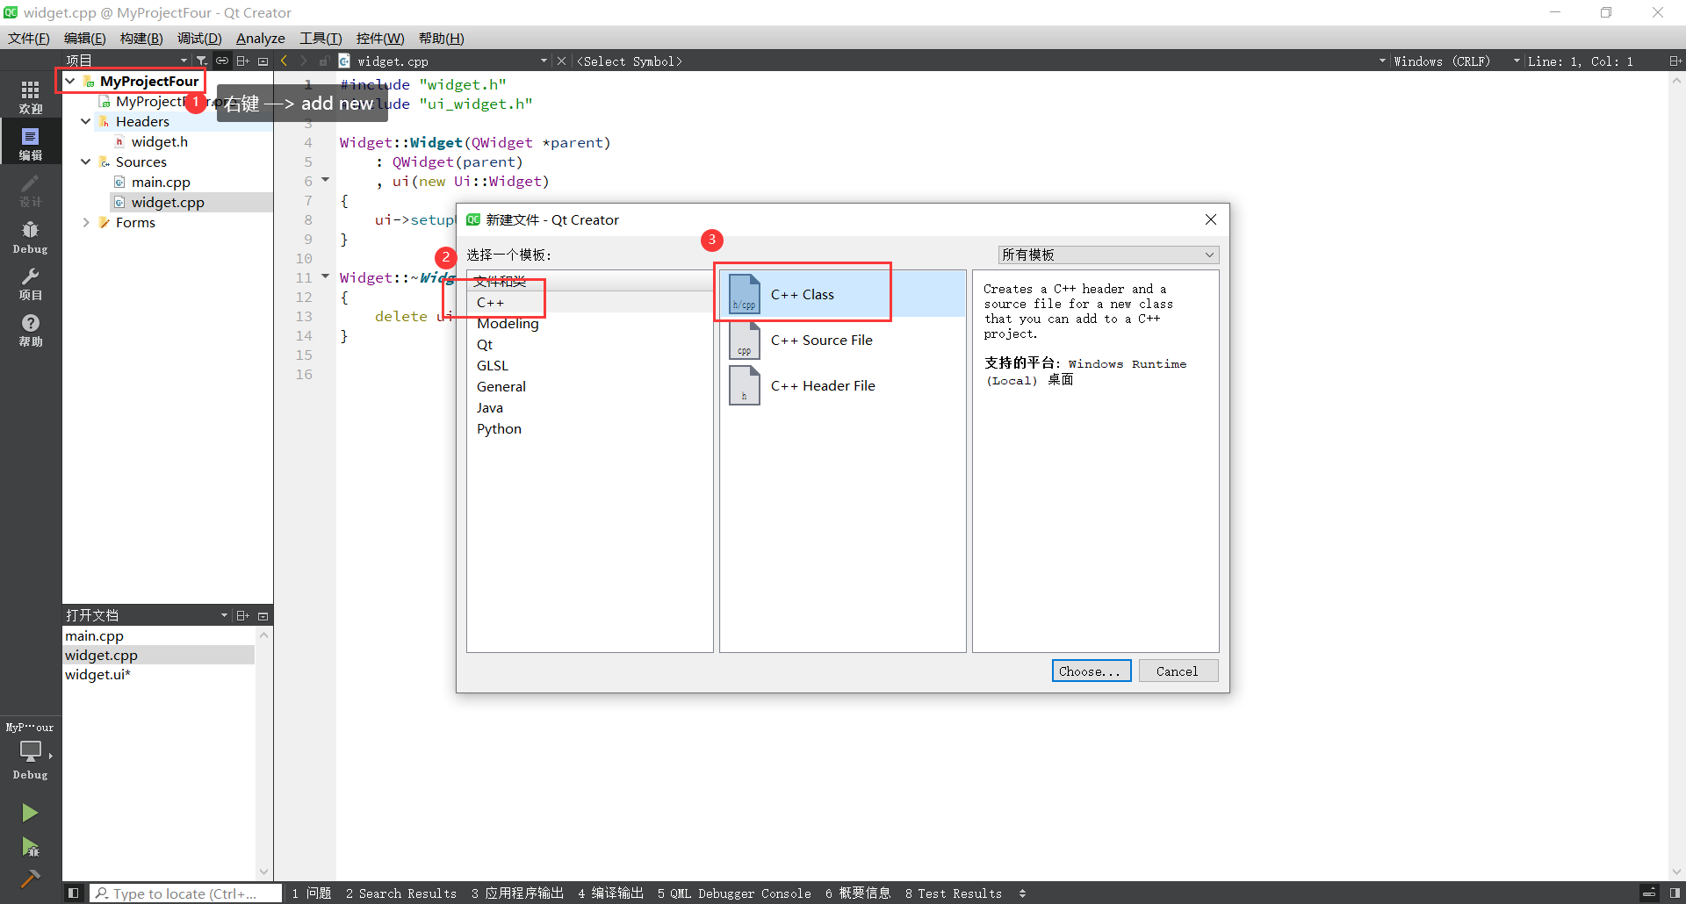Close widget.cpp document with X icon
The image size is (1686, 904).
(562, 61)
